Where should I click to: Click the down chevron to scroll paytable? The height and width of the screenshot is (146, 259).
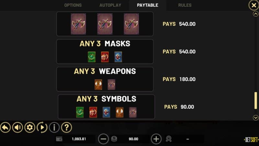click(x=256, y=118)
